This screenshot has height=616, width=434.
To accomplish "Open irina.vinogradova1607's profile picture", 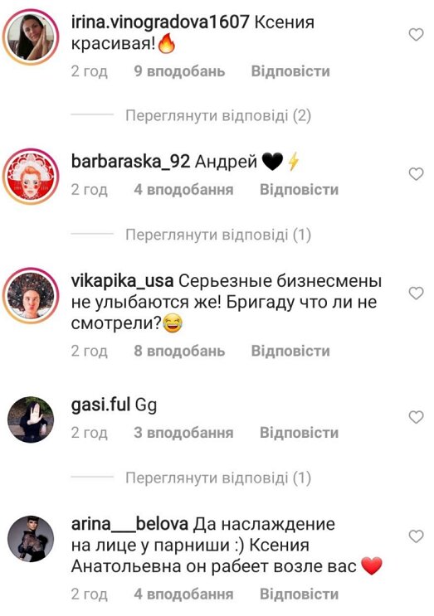I will (x=31, y=36).
